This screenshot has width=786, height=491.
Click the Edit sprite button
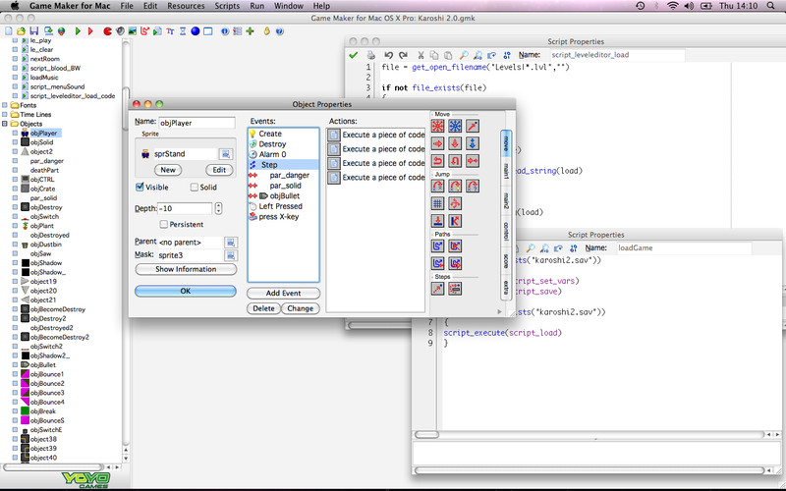[219, 170]
